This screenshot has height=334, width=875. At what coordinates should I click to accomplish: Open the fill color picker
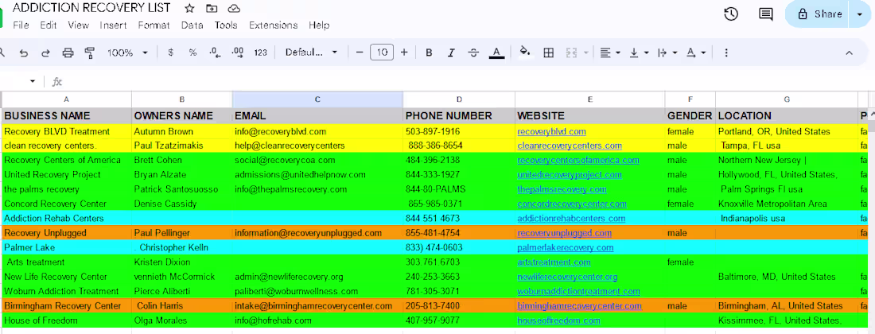[x=525, y=52]
